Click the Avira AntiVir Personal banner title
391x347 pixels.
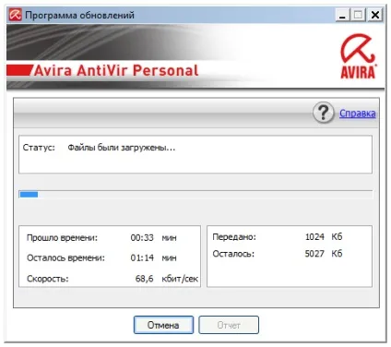click(116, 70)
